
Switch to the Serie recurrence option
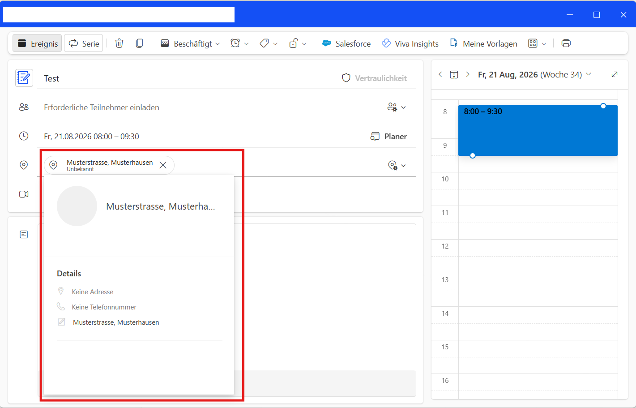click(x=84, y=43)
